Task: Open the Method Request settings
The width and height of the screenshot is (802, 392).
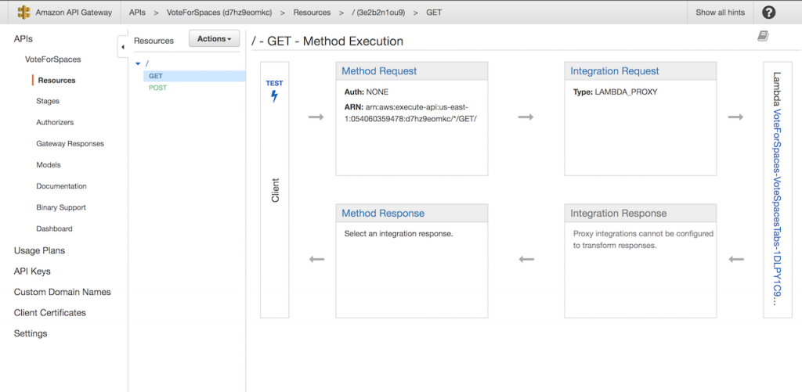Action: 379,71
